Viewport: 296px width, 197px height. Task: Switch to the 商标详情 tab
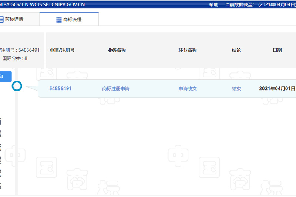(x=14, y=19)
